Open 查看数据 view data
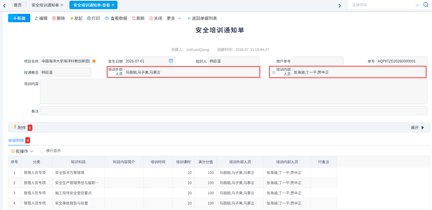 click(116, 18)
